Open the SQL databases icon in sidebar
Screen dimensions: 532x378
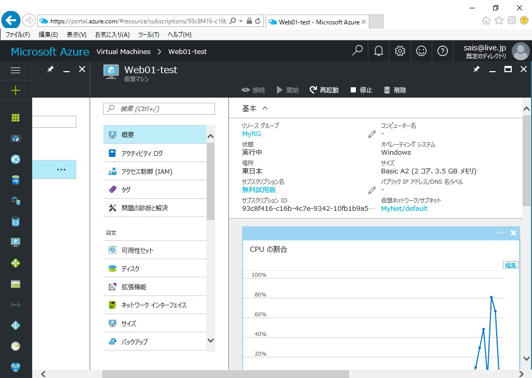(16, 180)
